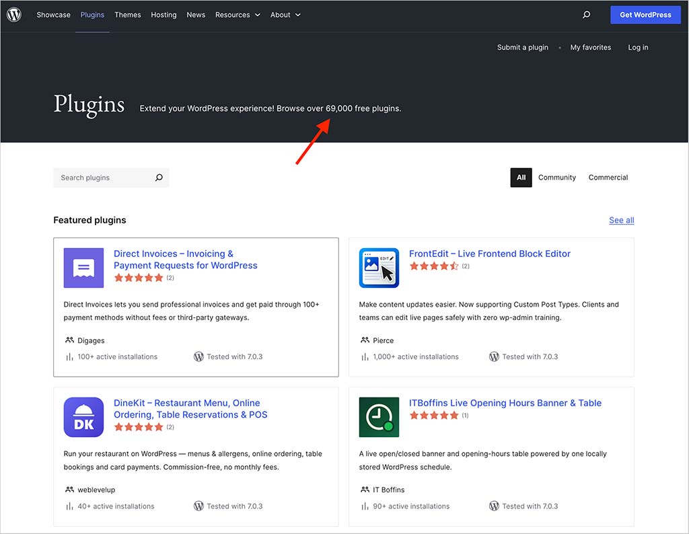Click the WordPress icon in FrontEdit's Tested with
Image resolution: width=689 pixels, height=534 pixels.
(x=494, y=356)
